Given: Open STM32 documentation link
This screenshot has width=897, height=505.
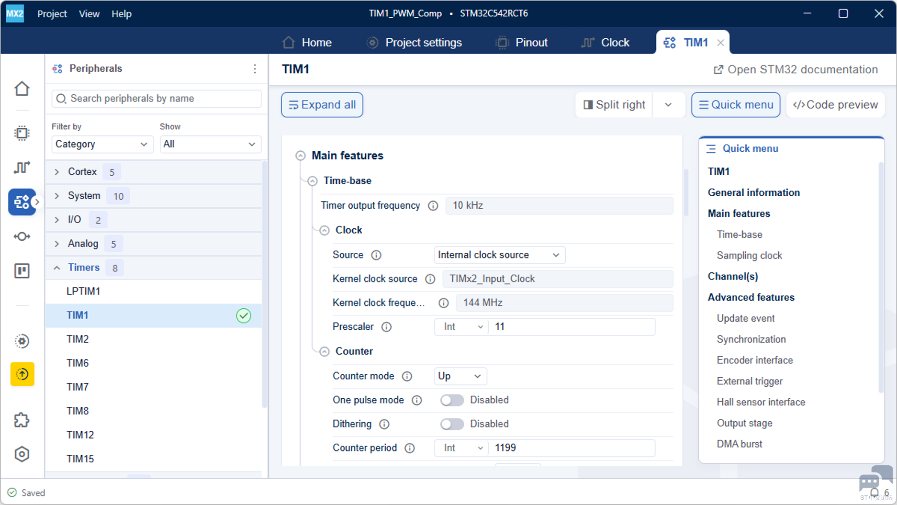Looking at the screenshot, I should [796, 69].
